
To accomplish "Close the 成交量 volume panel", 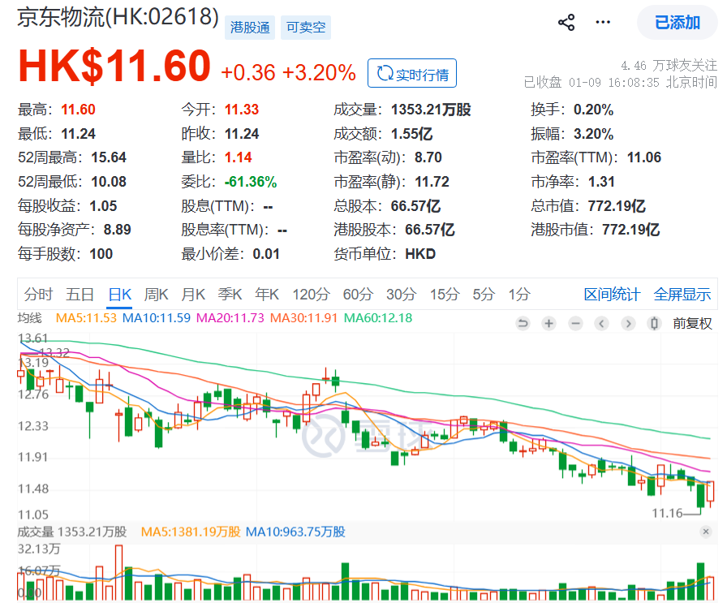I will [706, 532].
